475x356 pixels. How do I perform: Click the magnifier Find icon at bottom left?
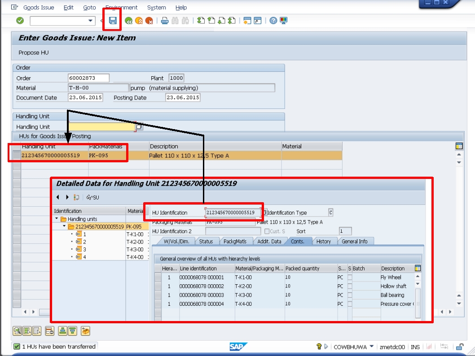tap(16, 330)
